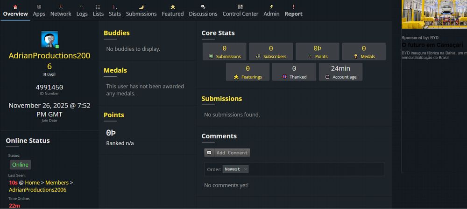
Task: Click the ID number 4991450
Action: click(x=50, y=88)
